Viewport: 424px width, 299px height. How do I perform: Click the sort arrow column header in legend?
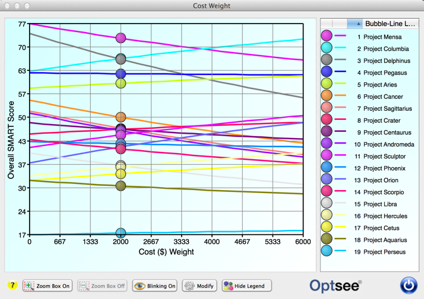[357, 24]
